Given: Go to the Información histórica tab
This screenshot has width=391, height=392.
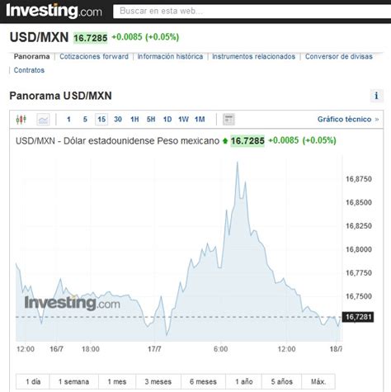Looking at the screenshot, I should point(170,56).
